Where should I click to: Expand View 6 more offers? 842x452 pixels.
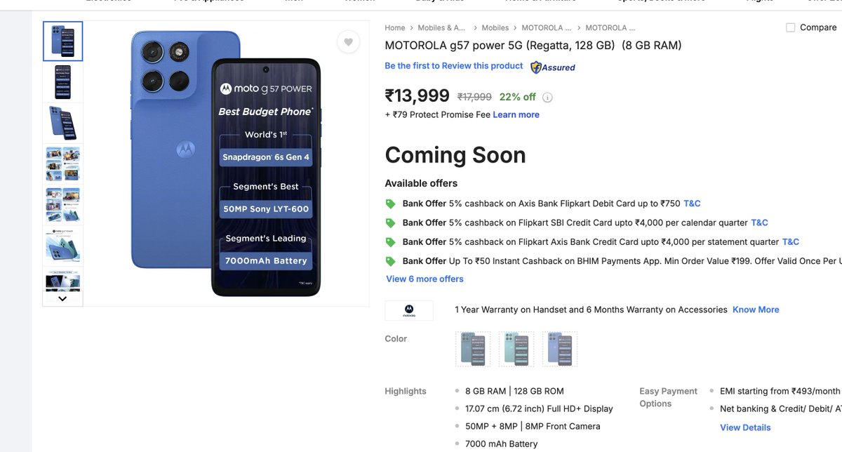[x=425, y=279]
